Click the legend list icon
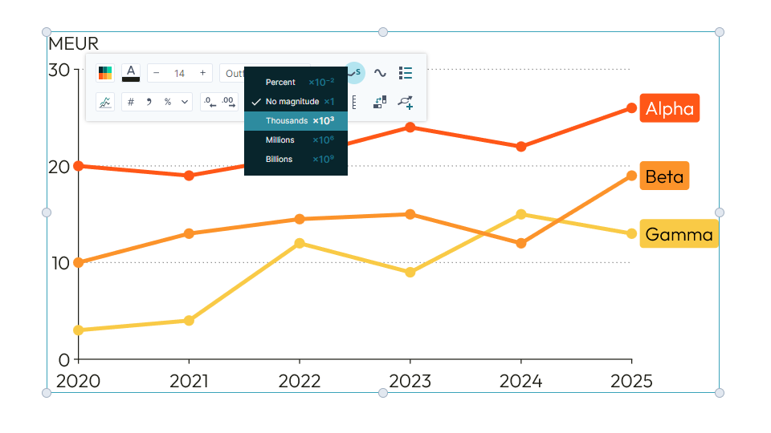The width and height of the screenshot is (771, 433). click(x=406, y=73)
